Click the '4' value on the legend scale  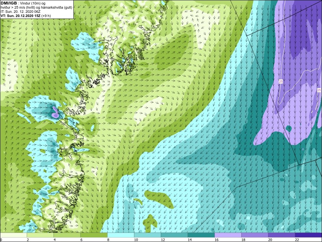(x=55, y=240)
